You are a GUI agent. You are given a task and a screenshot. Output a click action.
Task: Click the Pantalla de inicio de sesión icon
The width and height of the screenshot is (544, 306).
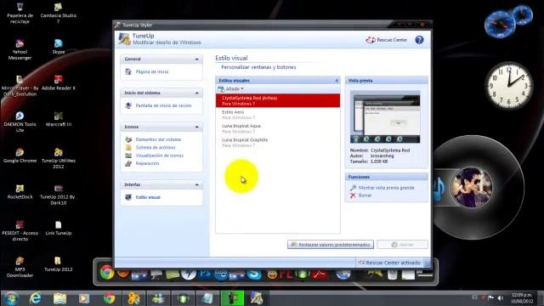tap(128, 105)
